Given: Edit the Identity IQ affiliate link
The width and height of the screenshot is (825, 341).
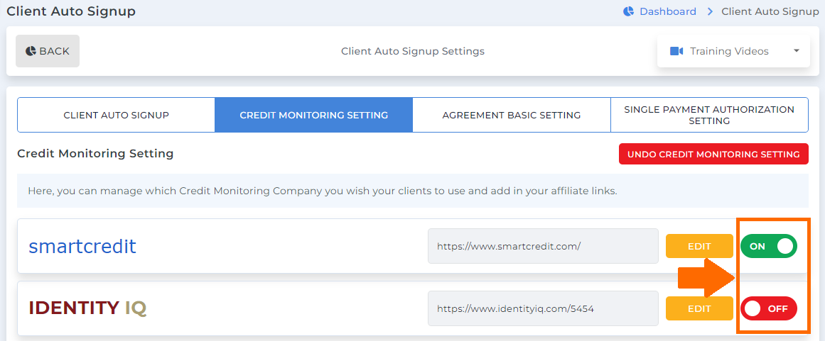Looking at the screenshot, I should pyautogui.click(x=699, y=308).
